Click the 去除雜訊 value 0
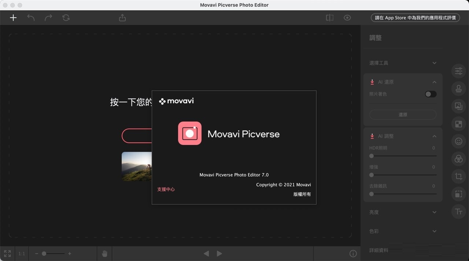469x261 pixels. coord(433,186)
